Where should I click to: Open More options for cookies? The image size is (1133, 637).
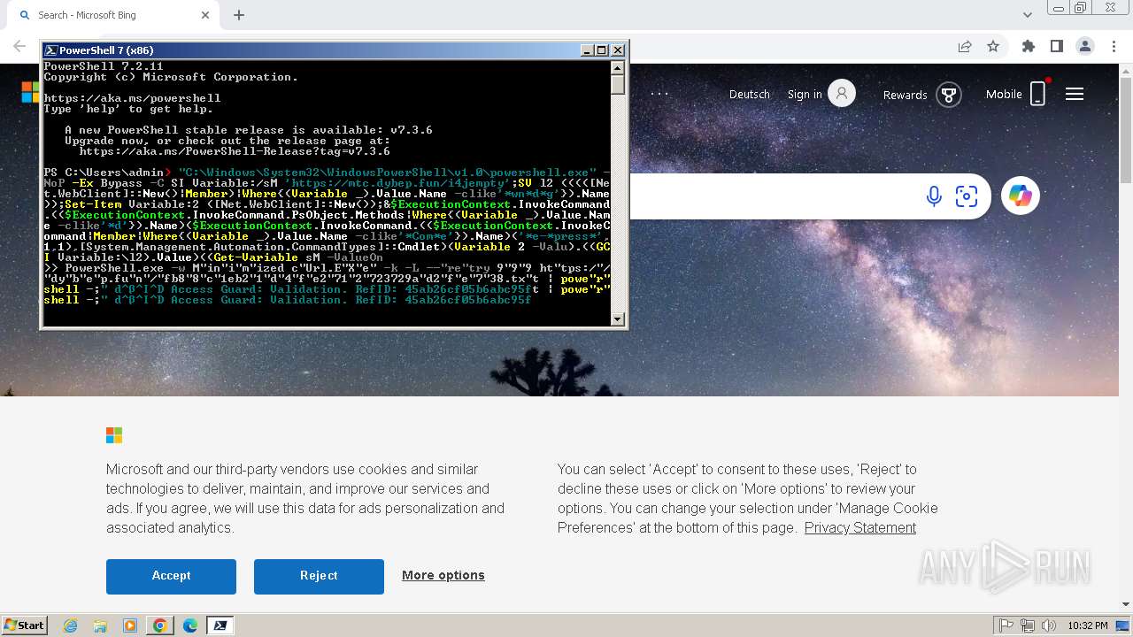pos(443,575)
